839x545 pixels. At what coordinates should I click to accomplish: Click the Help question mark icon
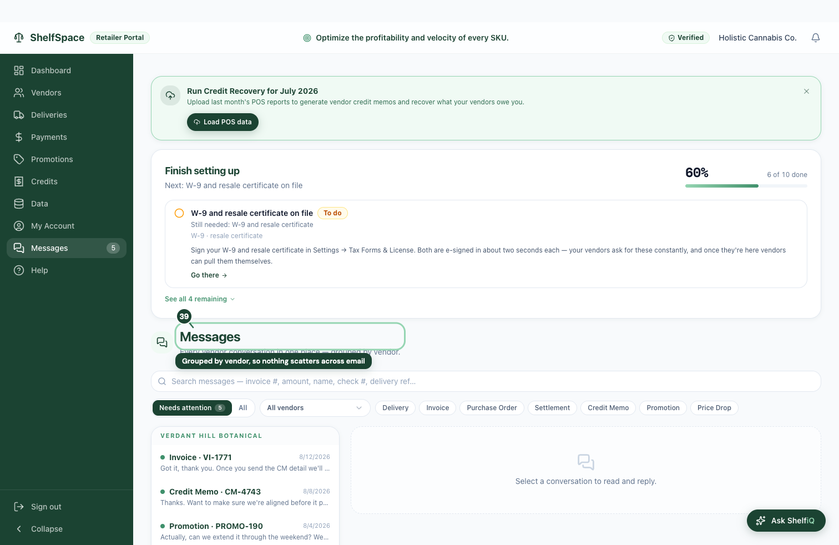(x=19, y=270)
